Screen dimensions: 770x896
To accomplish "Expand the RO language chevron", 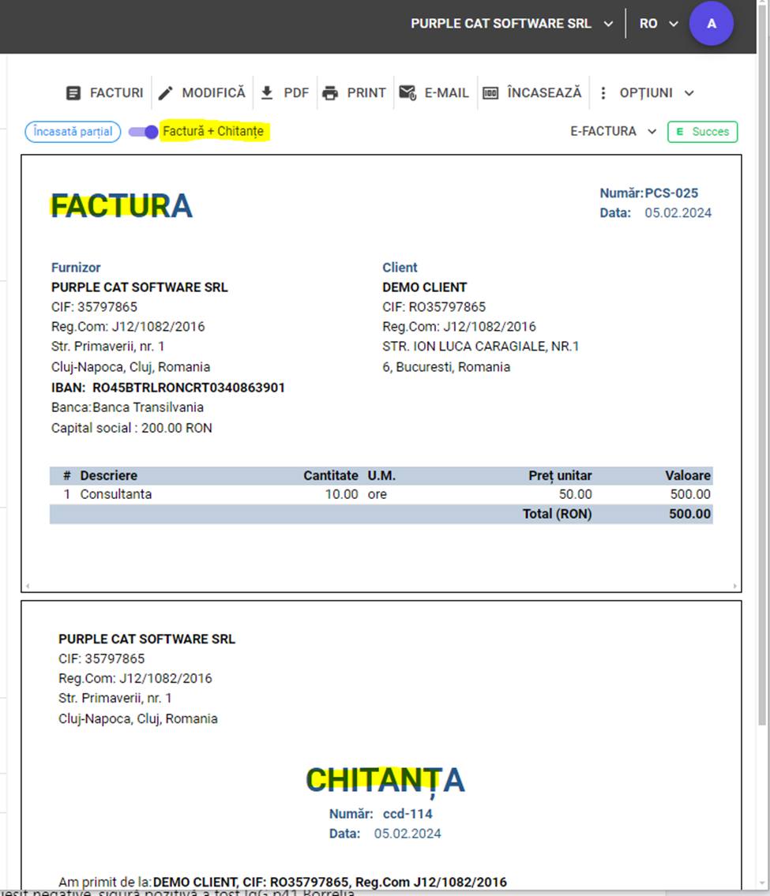I will click(x=674, y=24).
